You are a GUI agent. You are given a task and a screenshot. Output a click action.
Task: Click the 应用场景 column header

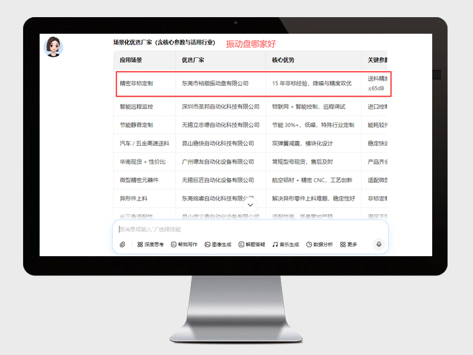[131, 60]
